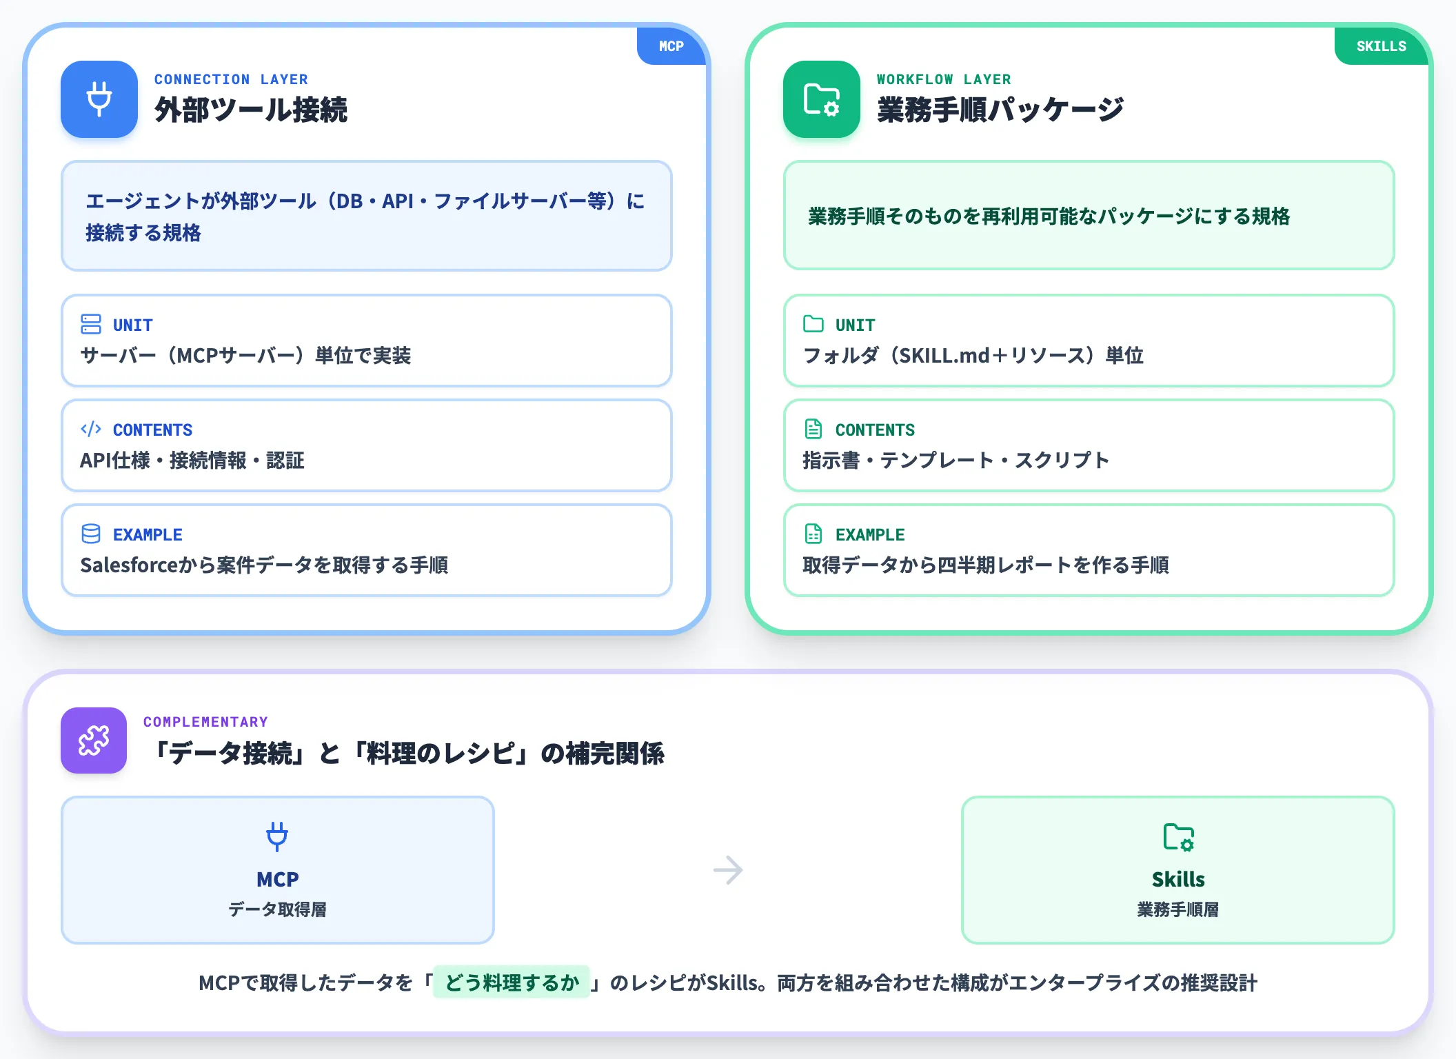Click the green SKILLS badge tab
The width and height of the screenshot is (1456, 1059).
(x=1382, y=46)
